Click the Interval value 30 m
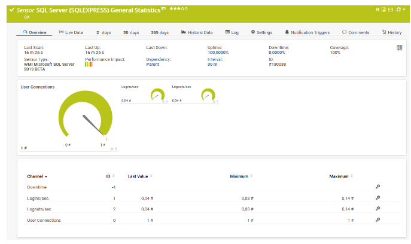The width and height of the screenshot is (411, 244). (x=212, y=64)
